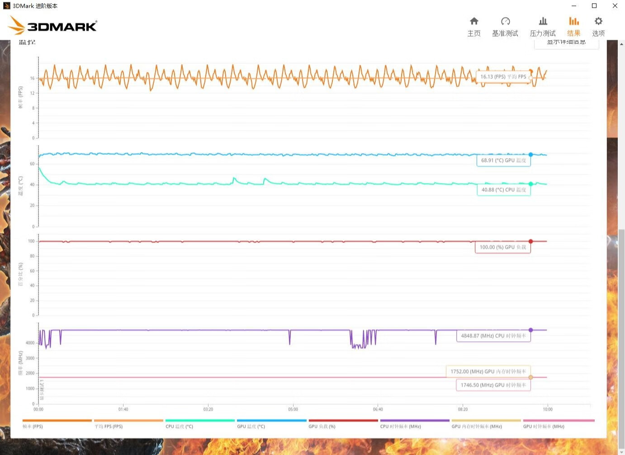The height and width of the screenshot is (455, 625).
Task: Maximize the 3DMark window
Action: [x=594, y=6]
